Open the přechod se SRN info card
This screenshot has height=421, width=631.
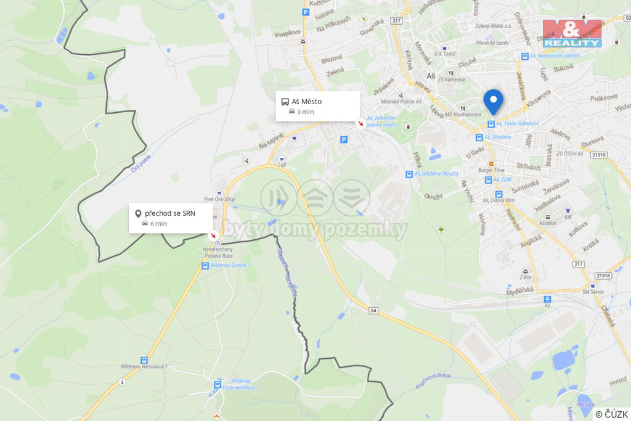(x=171, y=218)
